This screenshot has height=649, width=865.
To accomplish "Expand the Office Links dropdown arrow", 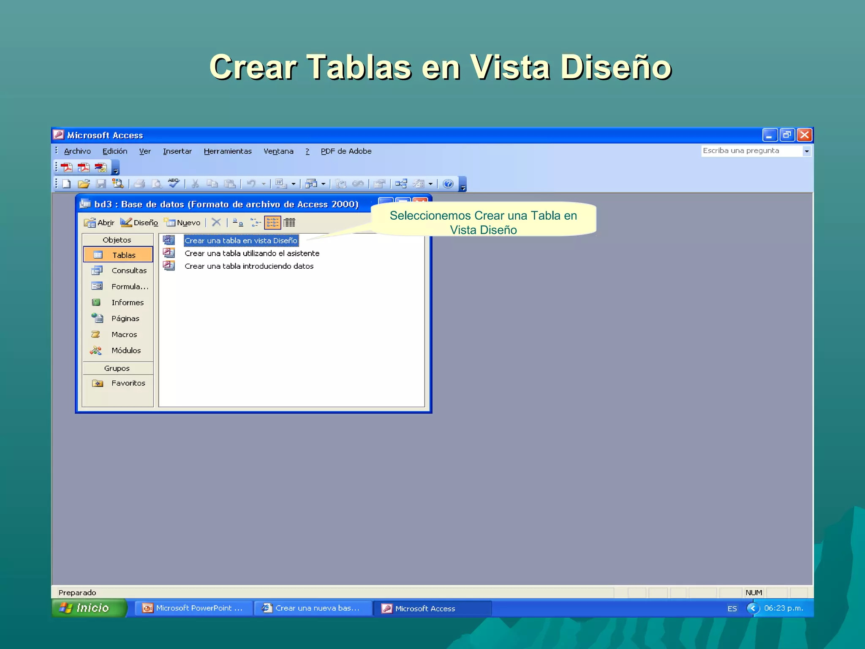I will coord(294,184).
